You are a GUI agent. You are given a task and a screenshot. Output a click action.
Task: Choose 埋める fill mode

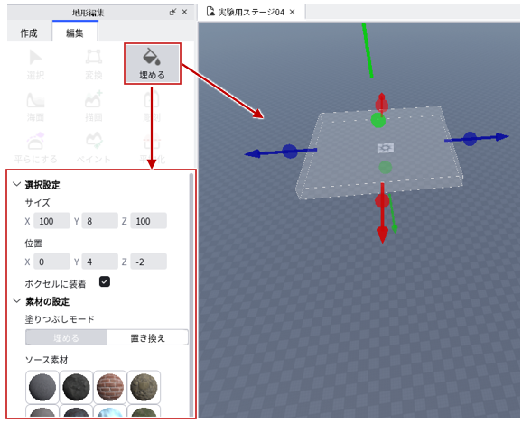[x=67, y=338]
